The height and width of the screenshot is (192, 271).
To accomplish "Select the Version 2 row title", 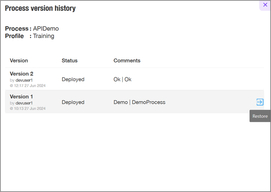I will pyautogui.click(x=22, y=74).
